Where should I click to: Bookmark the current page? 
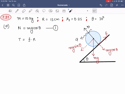[x=19, y=5]
